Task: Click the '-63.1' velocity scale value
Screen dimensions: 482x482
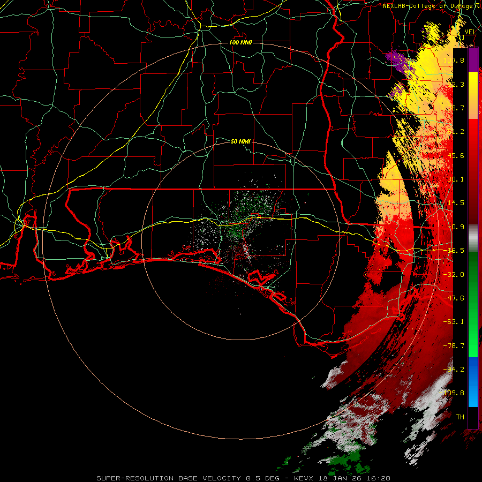Action: pyautogui.click(x=454, y=322)
